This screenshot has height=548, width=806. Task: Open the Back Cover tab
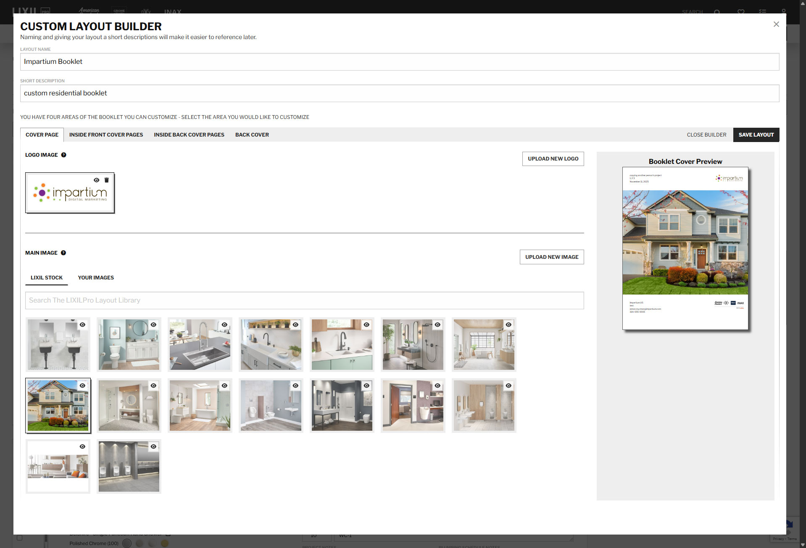coord(252,135)
